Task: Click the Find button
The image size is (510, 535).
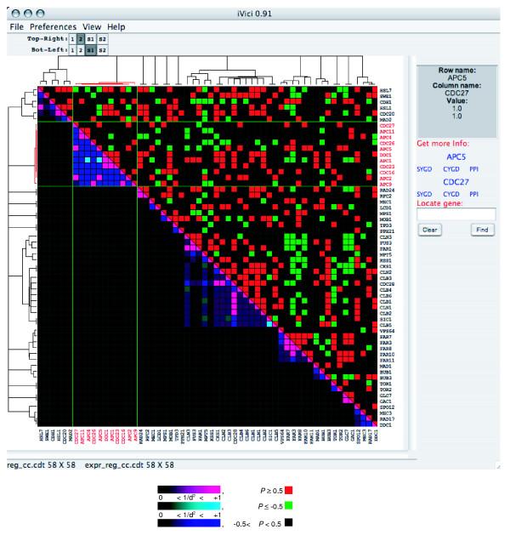Action: point(482,230)
